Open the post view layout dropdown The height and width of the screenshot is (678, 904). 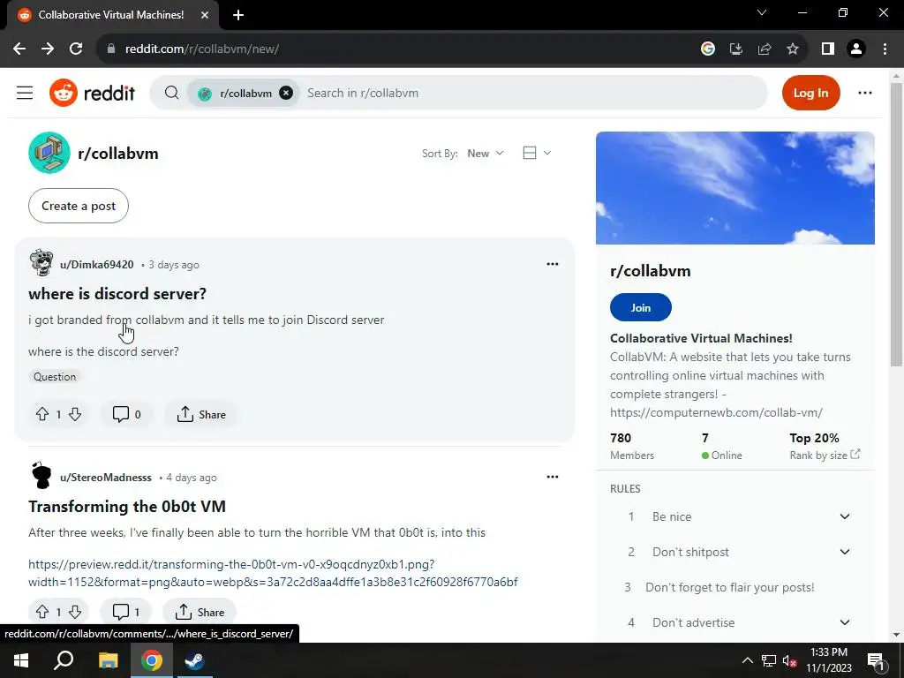point(537,153)
